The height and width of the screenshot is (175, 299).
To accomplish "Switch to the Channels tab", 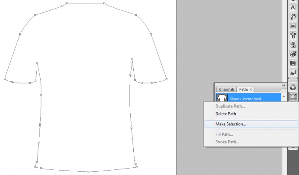I will pyautogui.click(x=226, y=89).
